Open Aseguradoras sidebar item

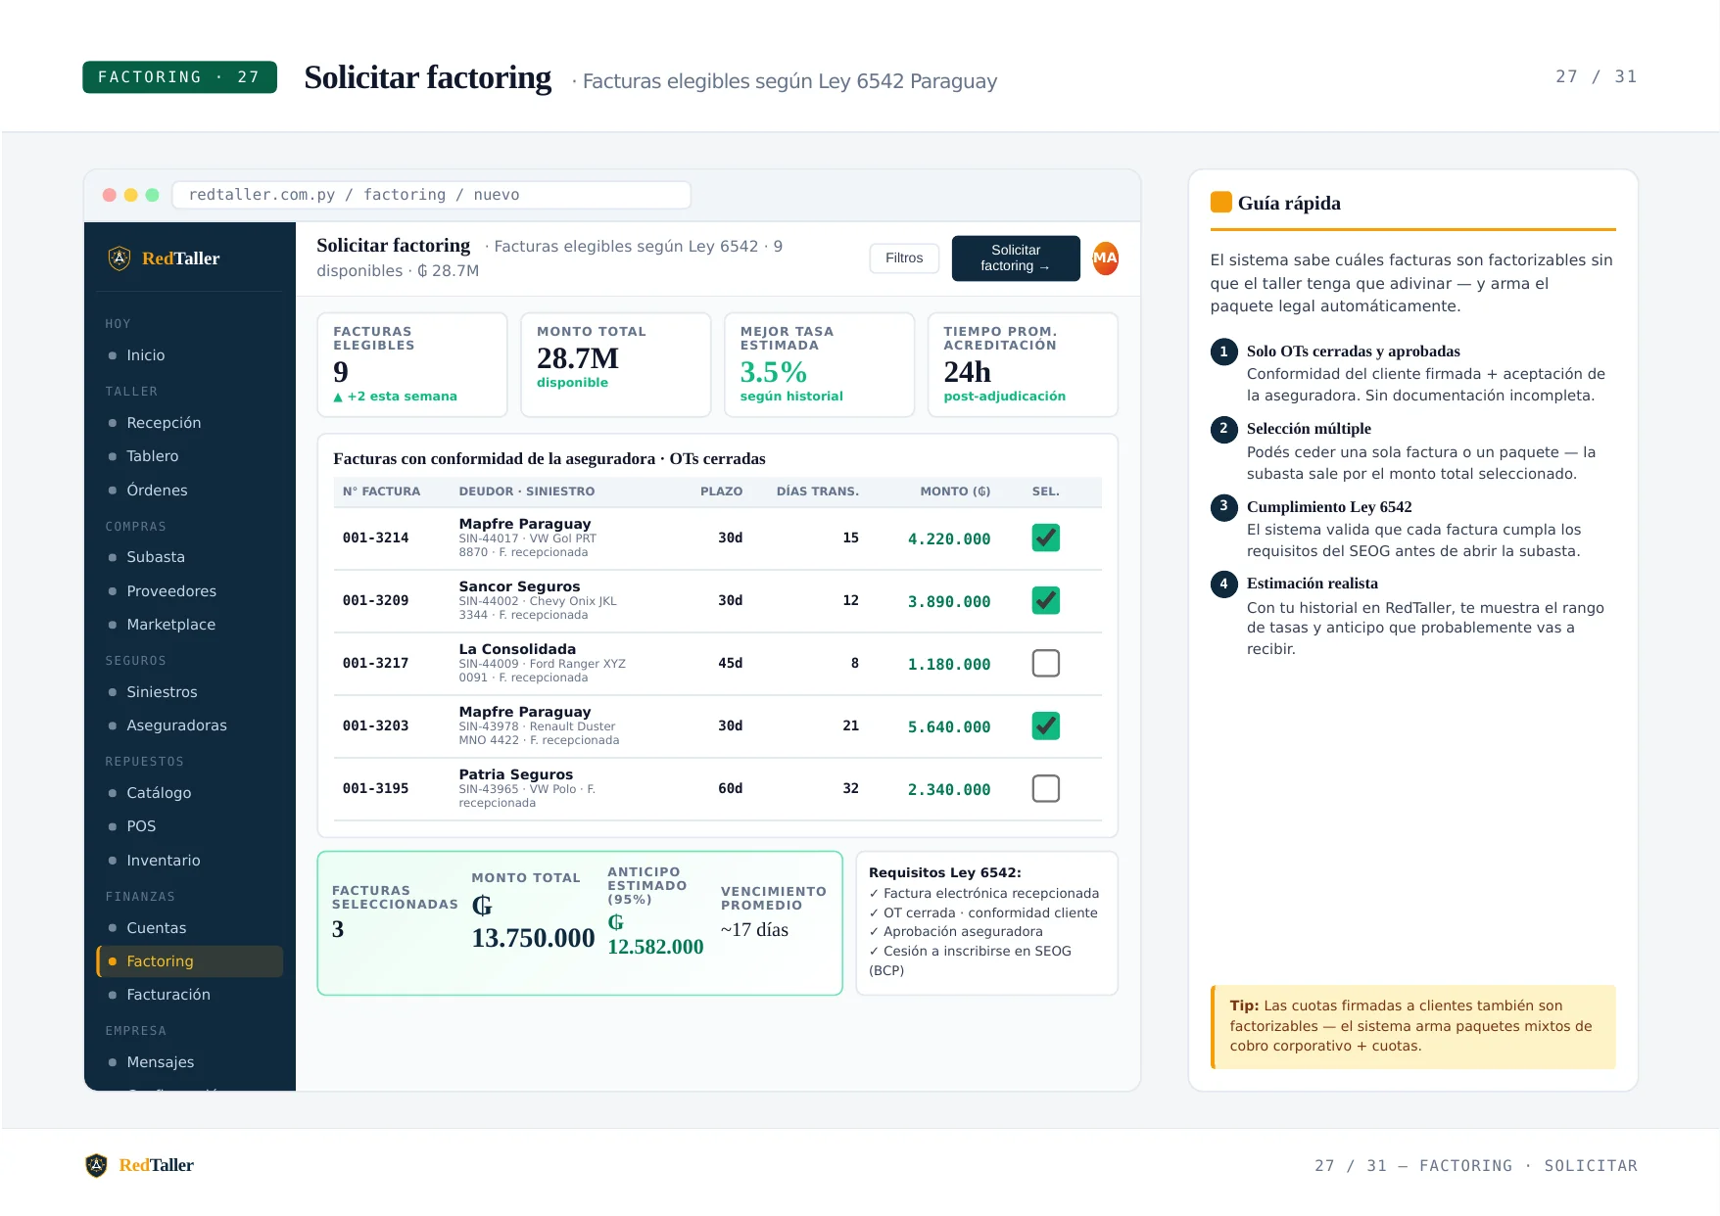[189, 725]
